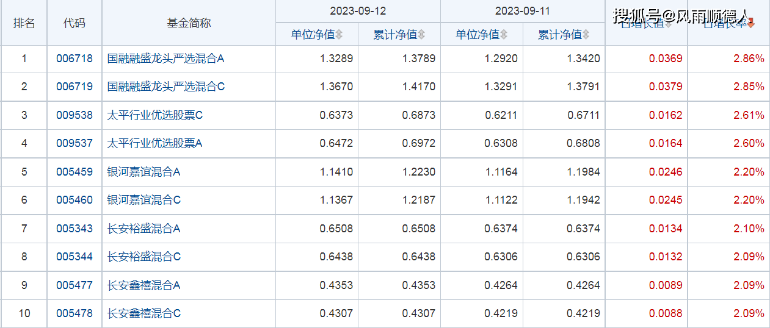Select fund code 005459 link

click(74, 172)
